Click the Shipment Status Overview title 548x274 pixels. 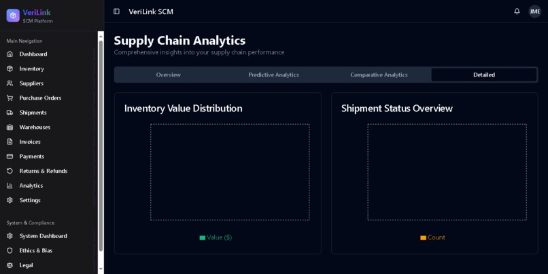tap(396, 109)
